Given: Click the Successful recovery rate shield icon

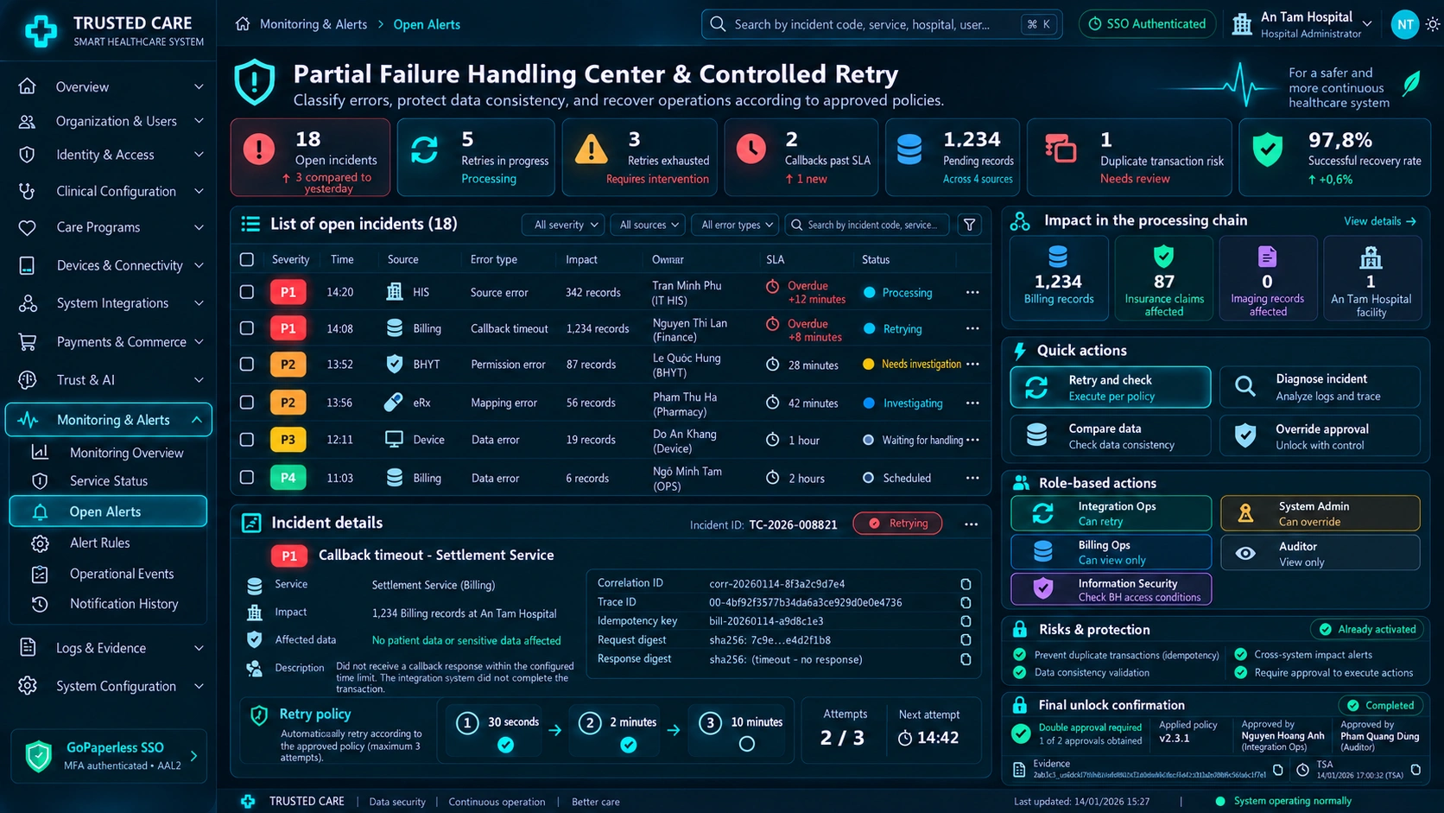Looking at the screenshot, I should click(1268, 149).
